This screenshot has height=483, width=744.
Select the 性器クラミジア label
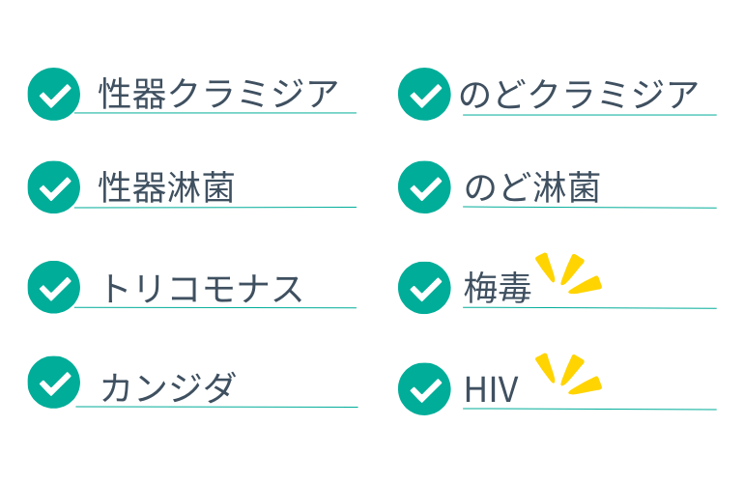[219, 95]
